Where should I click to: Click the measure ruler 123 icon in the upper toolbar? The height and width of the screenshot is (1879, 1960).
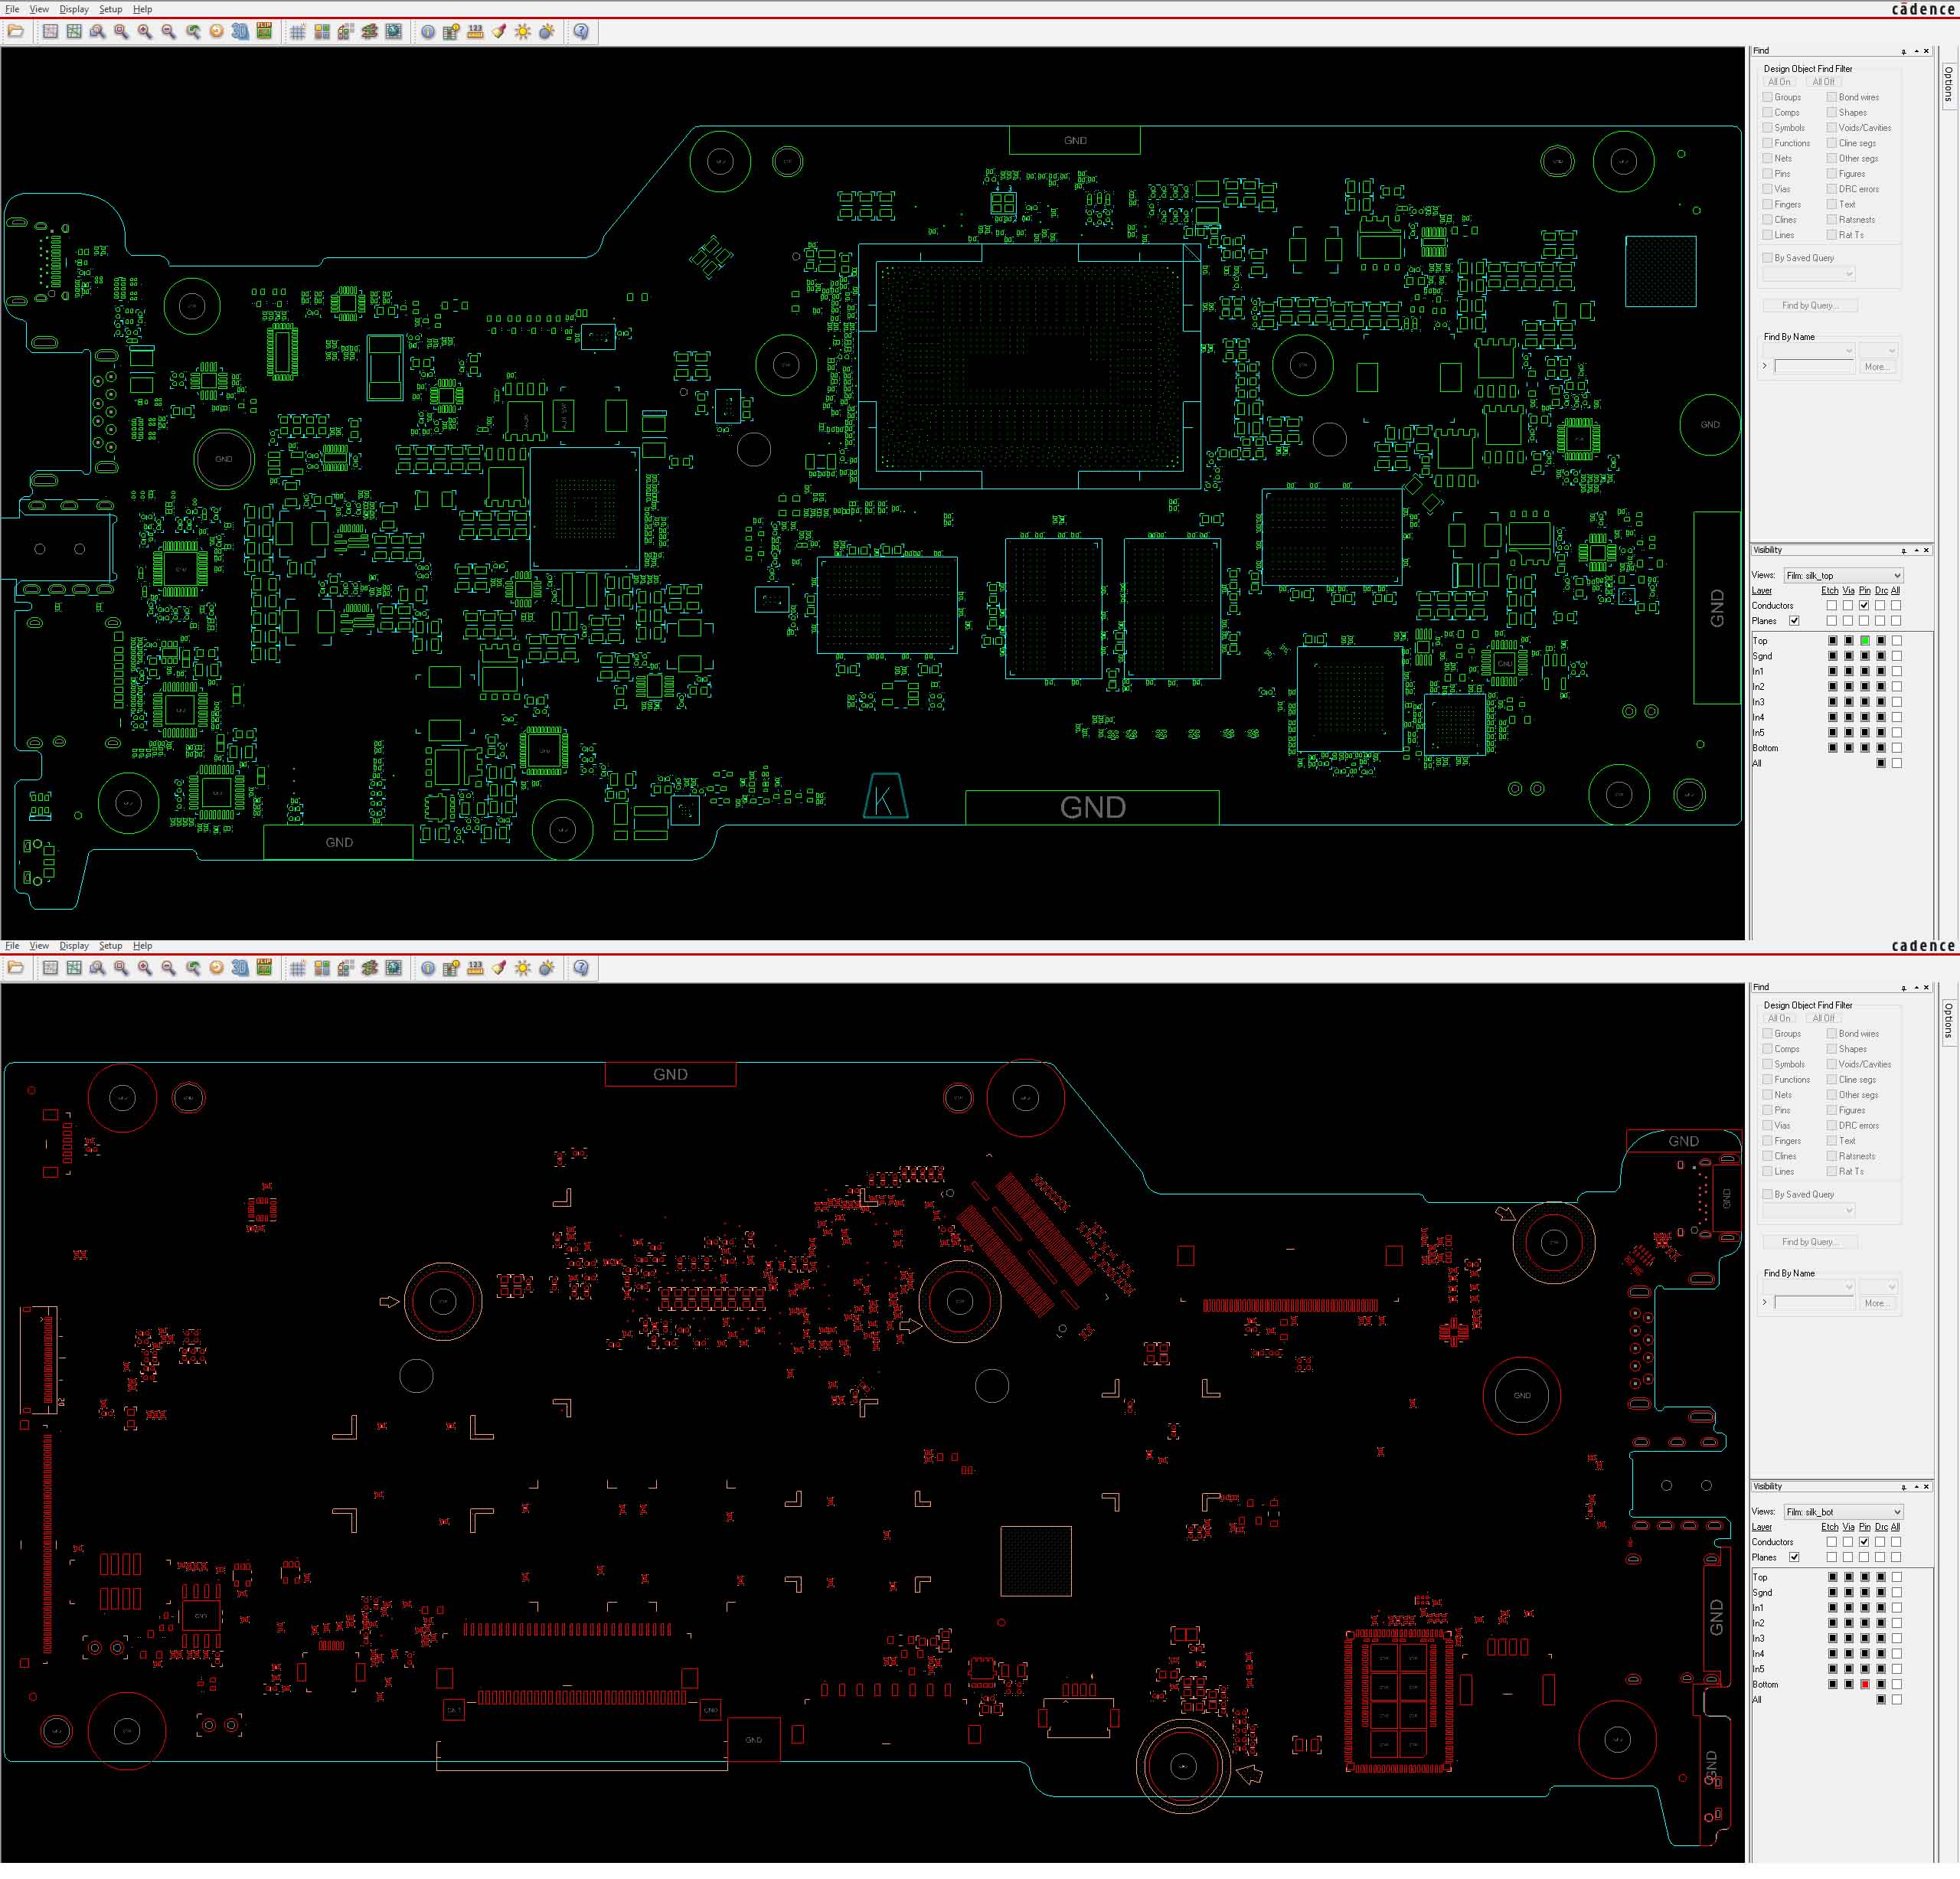tap(475, 32)
